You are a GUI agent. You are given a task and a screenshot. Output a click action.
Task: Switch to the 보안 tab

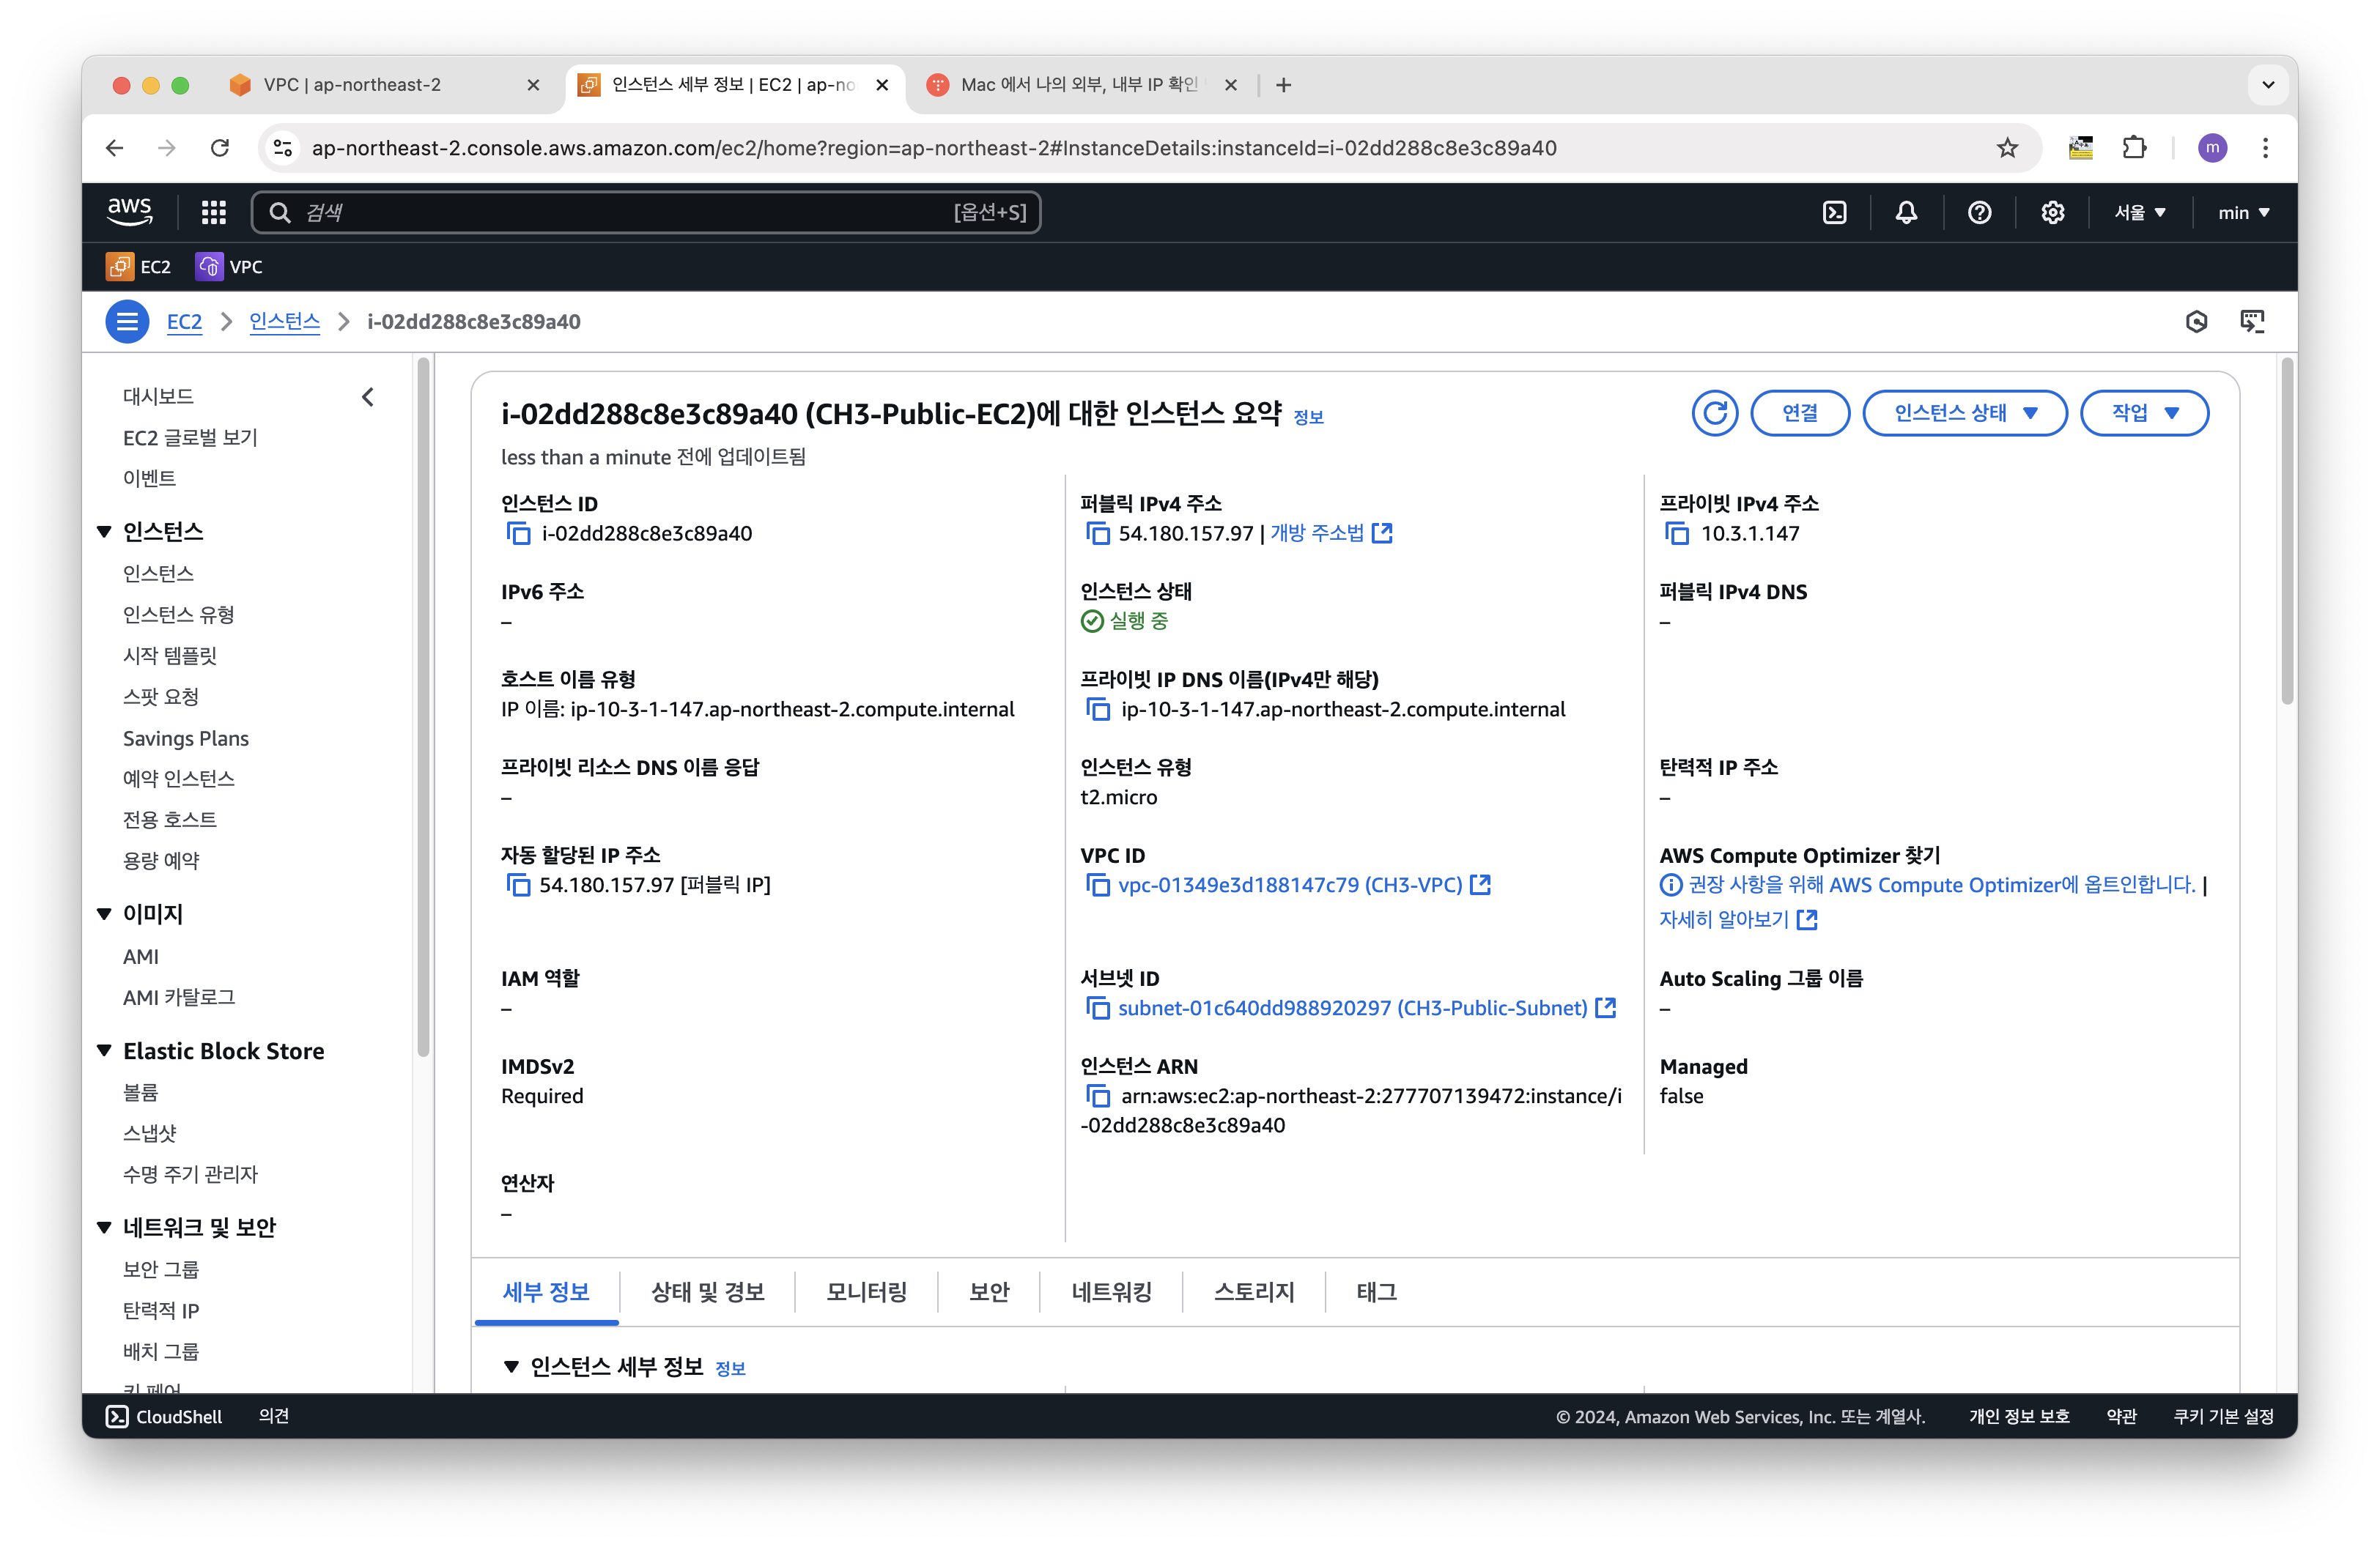point(988,1292)
